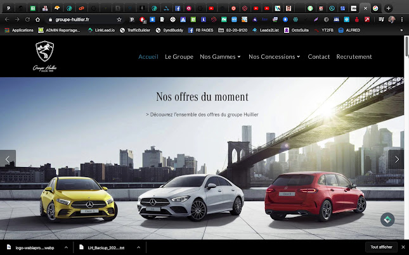
Task: Expand options for logo-webiapro download
Action: [66, 247]
